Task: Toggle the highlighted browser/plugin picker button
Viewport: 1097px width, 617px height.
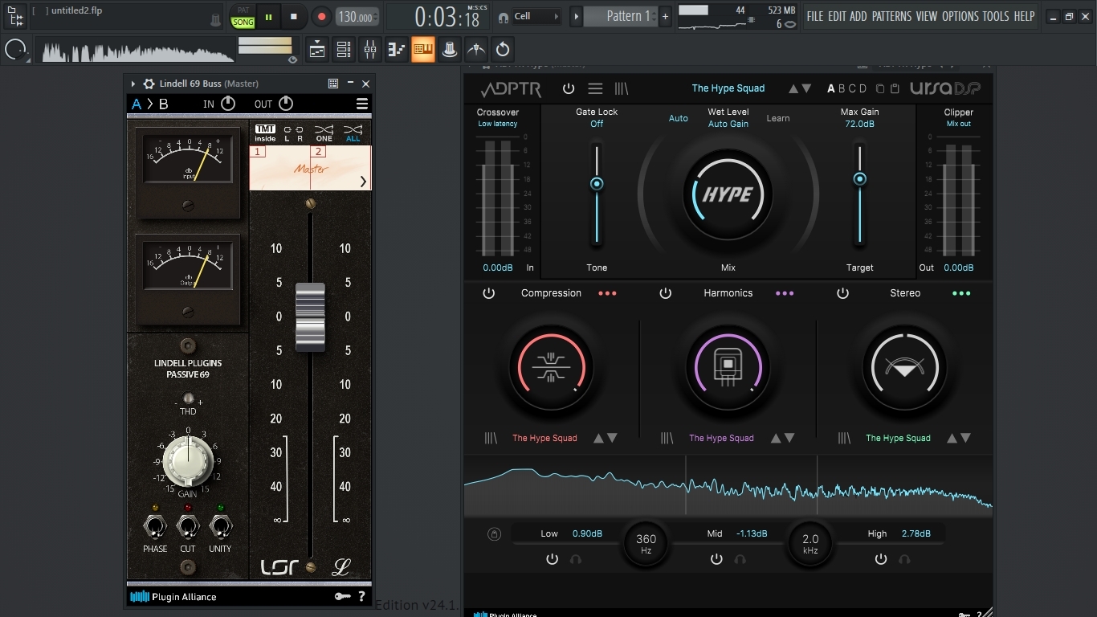Action: [x=423, y=50]
